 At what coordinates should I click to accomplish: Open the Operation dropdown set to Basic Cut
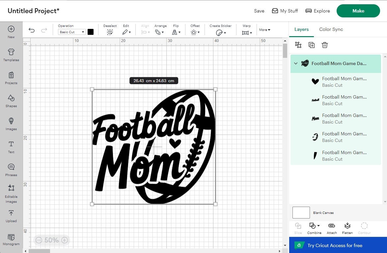pos(71,32)
